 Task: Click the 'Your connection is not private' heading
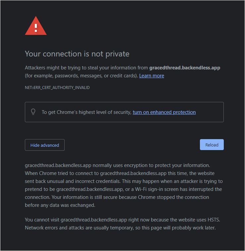[77, 54]
